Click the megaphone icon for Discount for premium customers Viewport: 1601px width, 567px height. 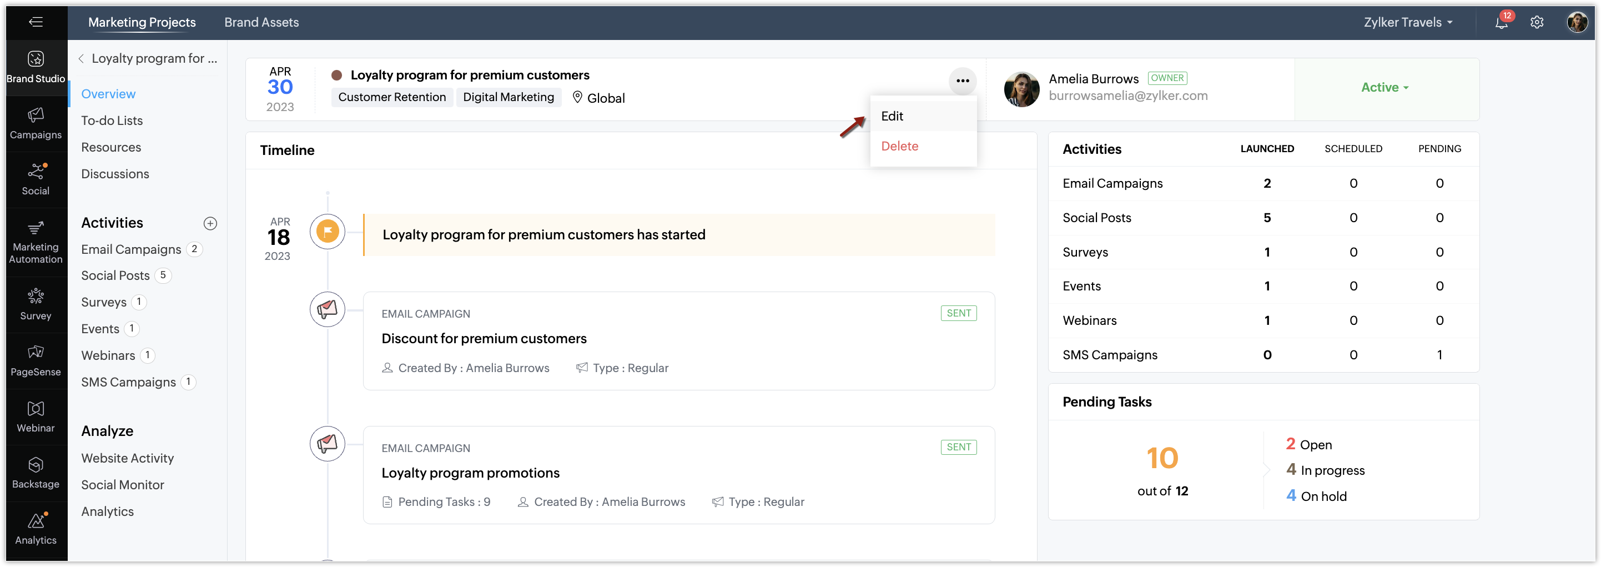pyautogui.click(x=328, y=309)
